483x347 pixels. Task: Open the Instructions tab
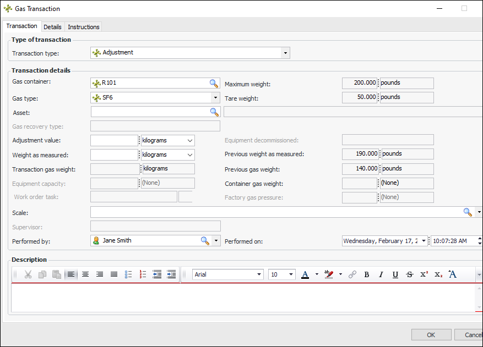[x=84, y=27]
